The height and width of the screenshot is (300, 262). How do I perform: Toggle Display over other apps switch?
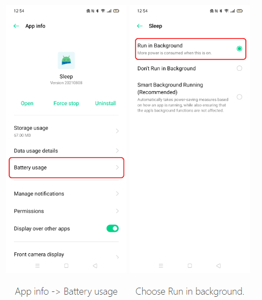point(113,229)
